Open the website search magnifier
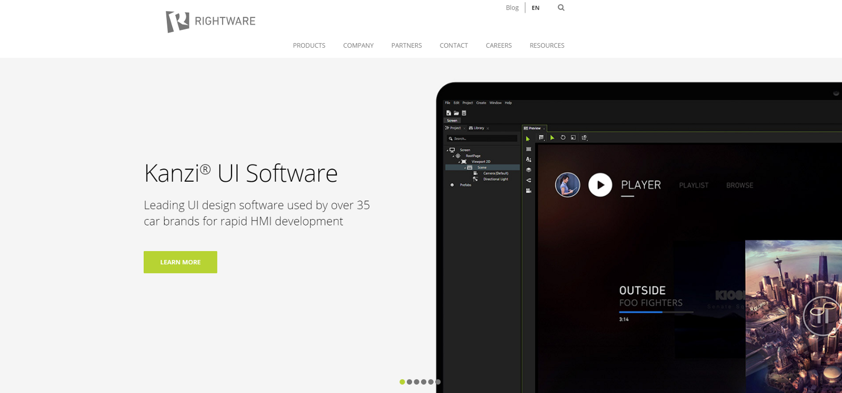Screen dimensions: 842x393 click(561, 7)
